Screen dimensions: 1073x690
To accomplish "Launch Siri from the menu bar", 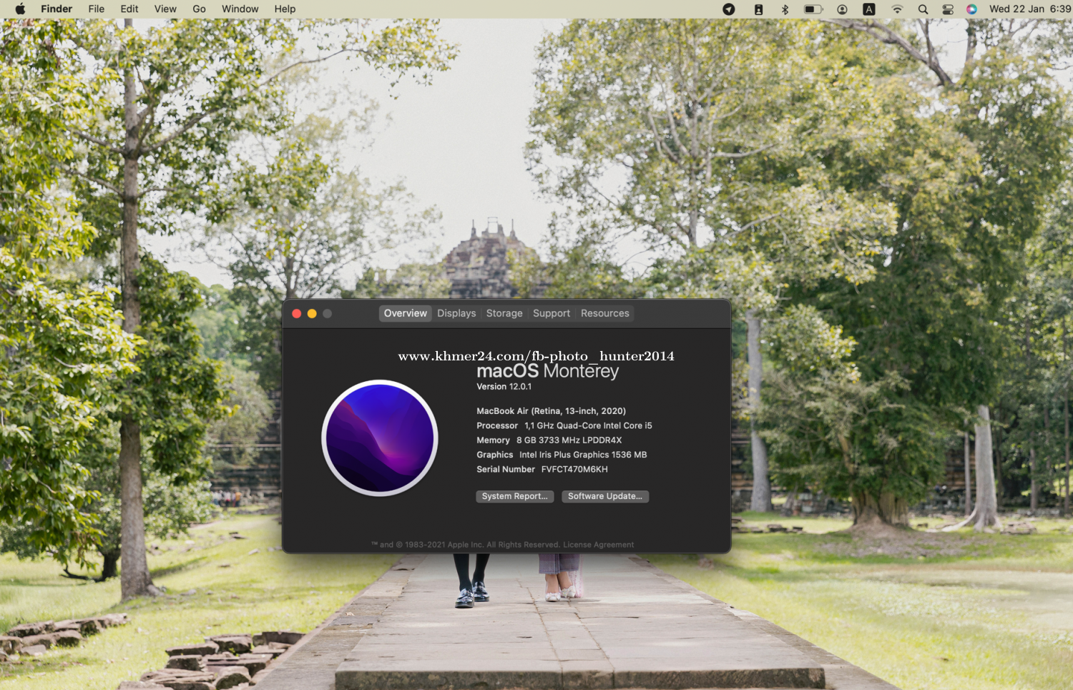I will [971, 9].
